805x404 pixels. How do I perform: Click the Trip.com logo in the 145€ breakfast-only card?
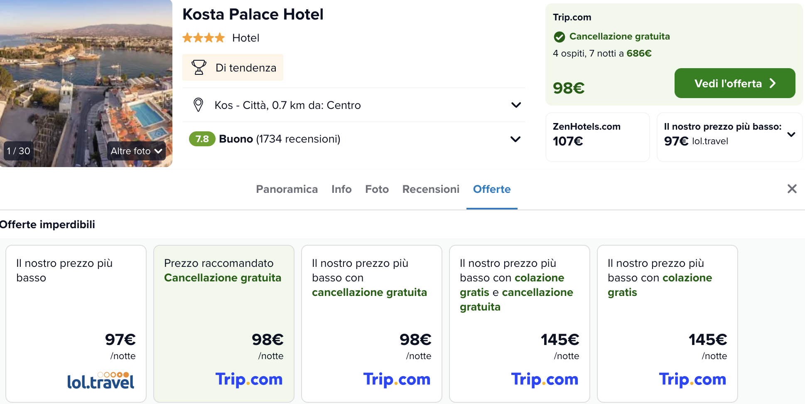(x=692, y=379)
